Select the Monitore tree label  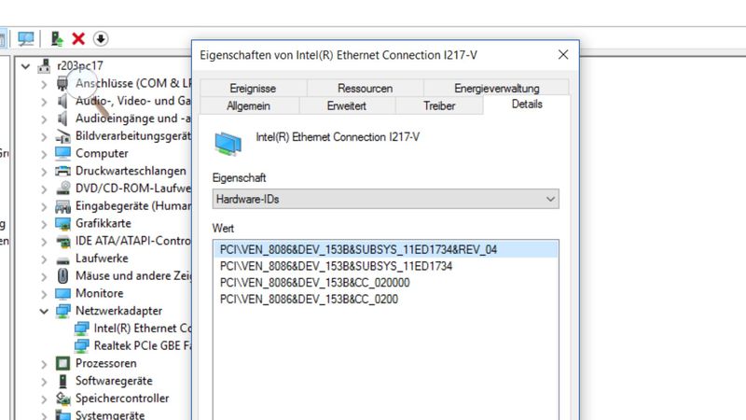(100, 293)
